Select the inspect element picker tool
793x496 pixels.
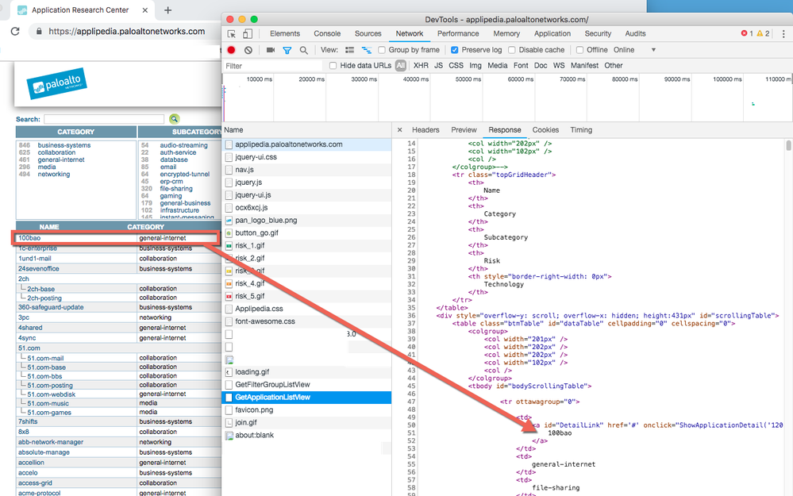pyautogui.click(x=232, y=34)
